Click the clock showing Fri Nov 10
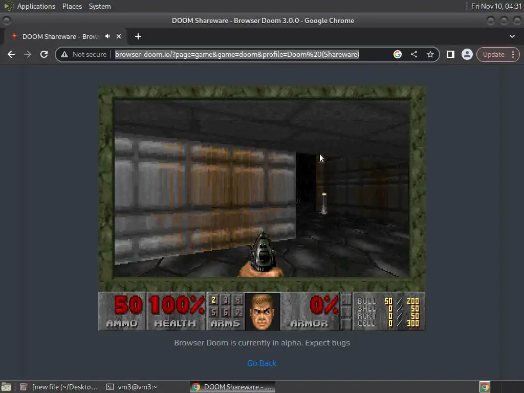Image resolution: width=524 pixels, height=393 pixels. [x=496, y=6]
